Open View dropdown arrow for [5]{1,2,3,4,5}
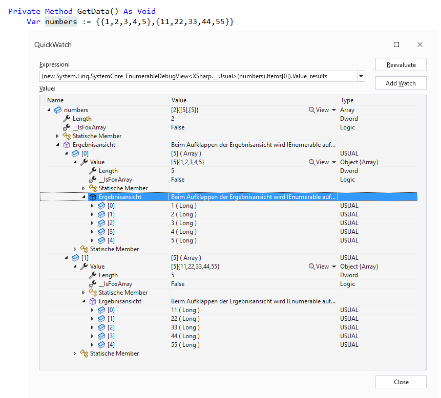This screenshot has width=441, height=398. (x=334, y=162)
